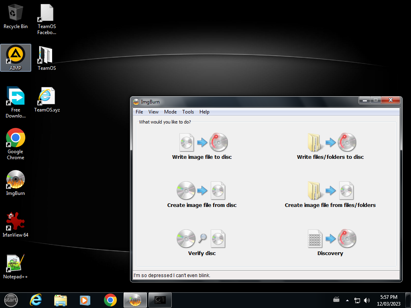The width and height of the screenshot is (411, 308).
Task: Click the status bar message about being depressed
Action: pos(172,275)
